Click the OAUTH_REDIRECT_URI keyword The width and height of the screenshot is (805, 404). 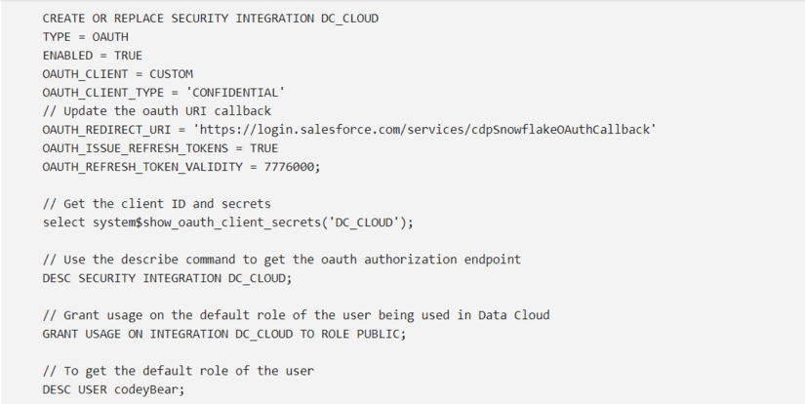pyautogui.click(x=106, y=130)
